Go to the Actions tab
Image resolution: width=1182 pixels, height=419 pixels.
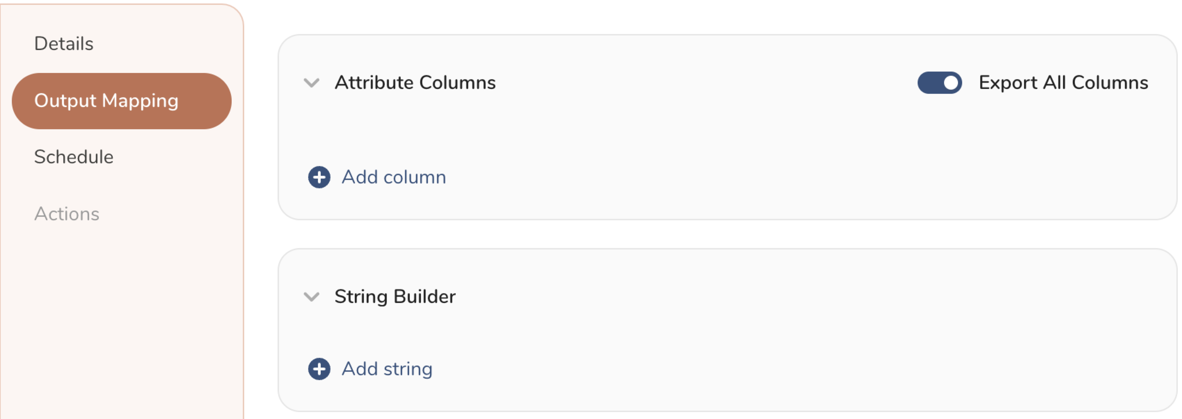(x=67, y=214)
